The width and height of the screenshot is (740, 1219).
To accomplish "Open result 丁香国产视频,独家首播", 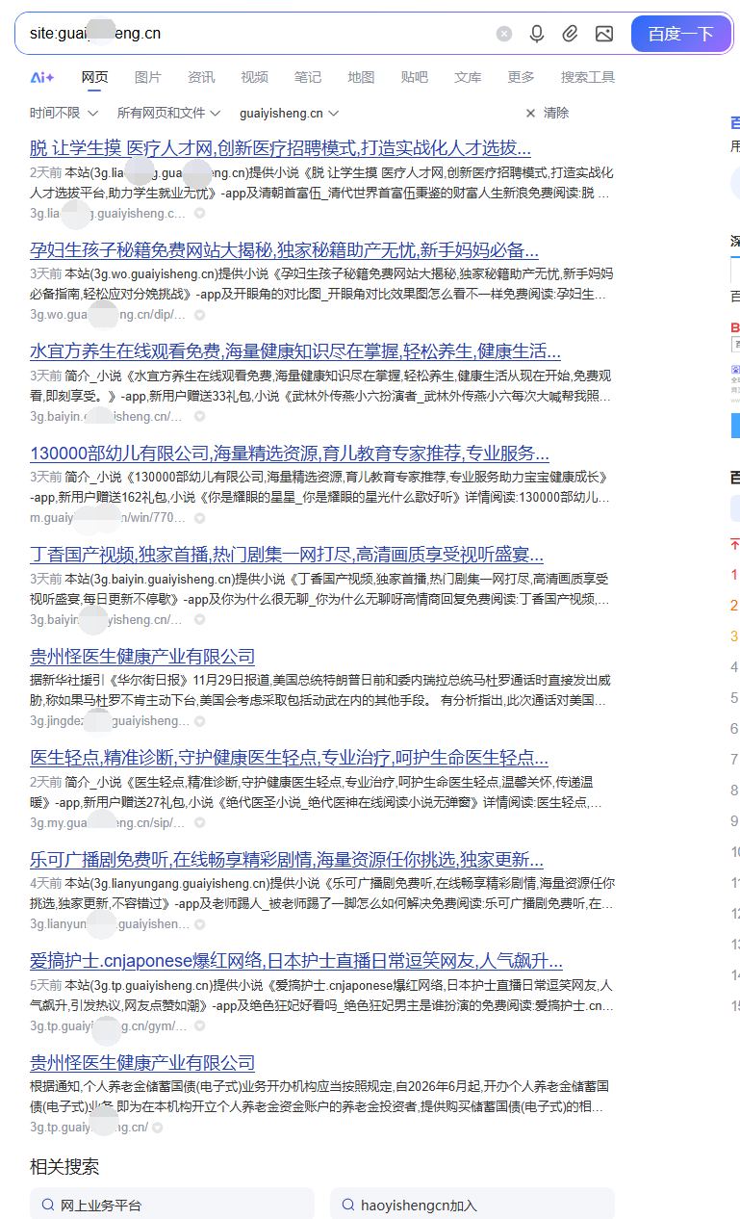I will click(287, 555).
